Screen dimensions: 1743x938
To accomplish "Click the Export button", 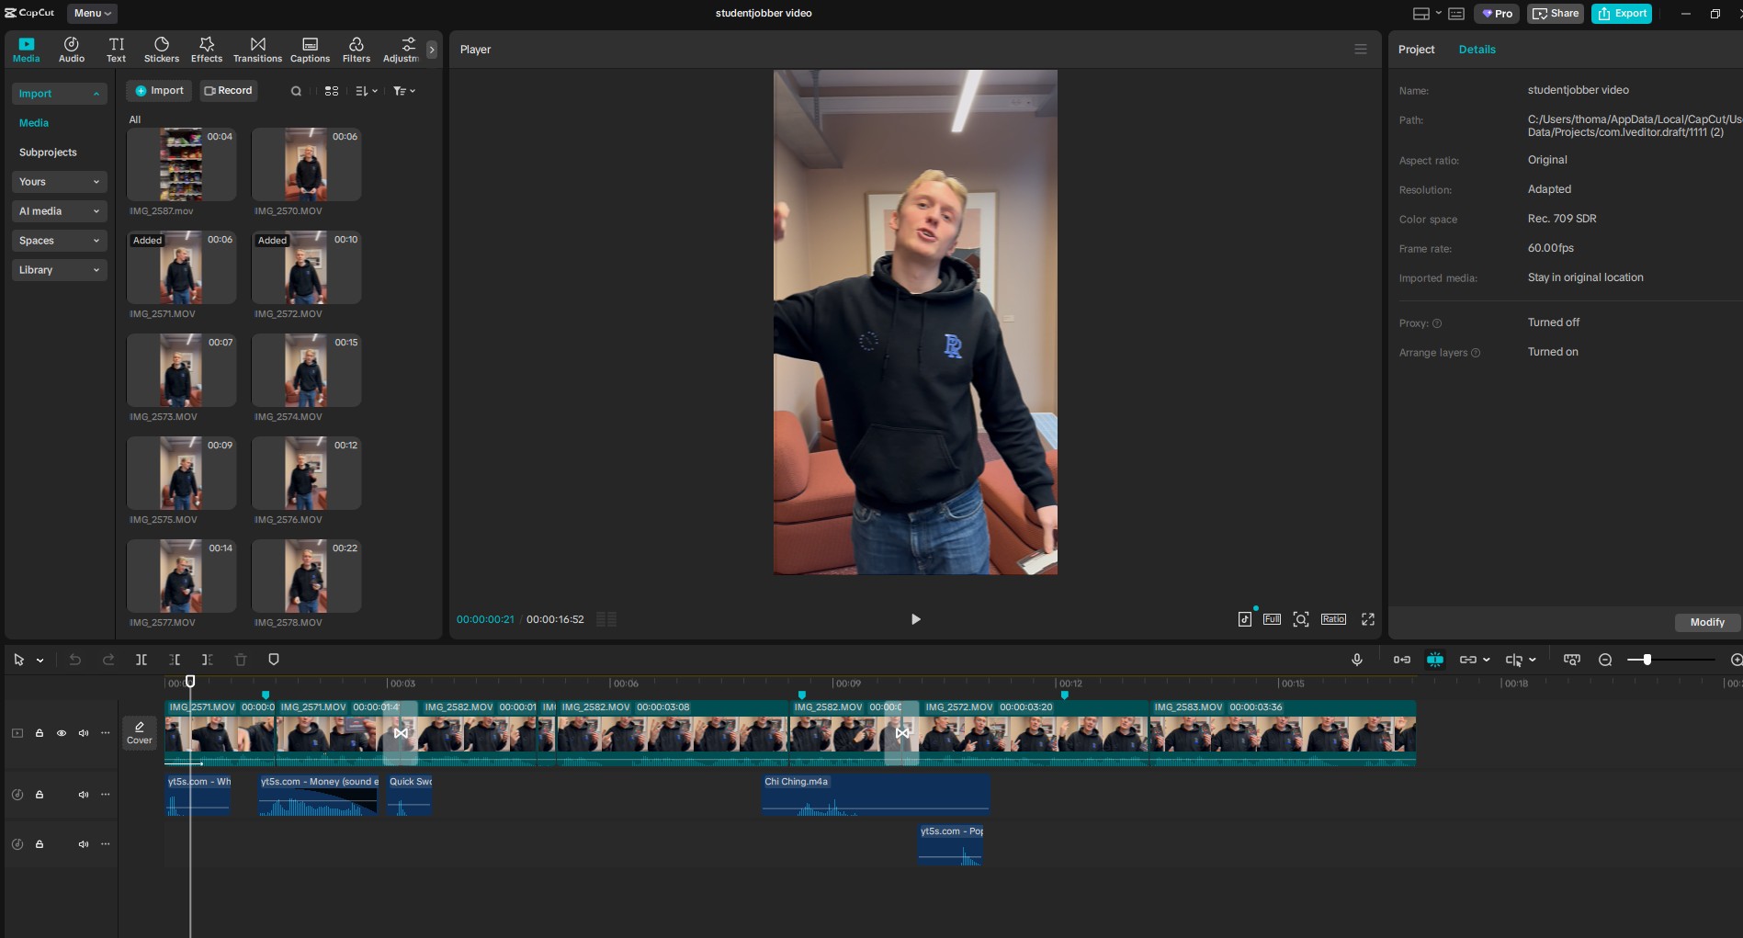I will click(x=1622, y=13).
